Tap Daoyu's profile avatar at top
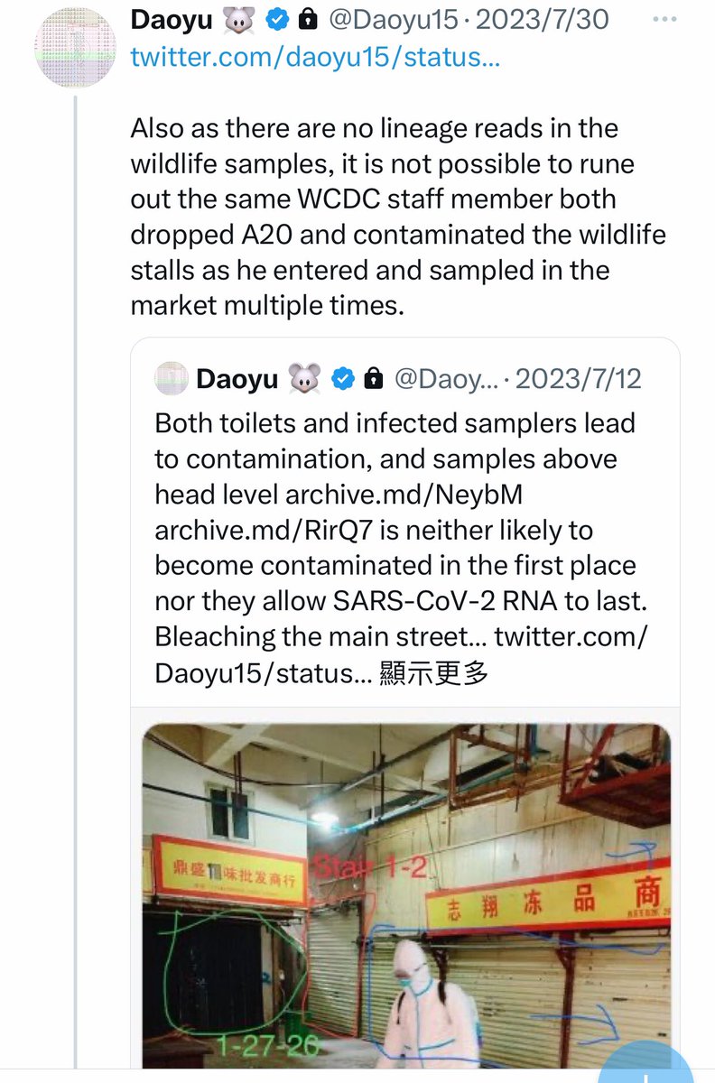The width and height of the screenshot is (715, 1083). click(x=75, y=48)
